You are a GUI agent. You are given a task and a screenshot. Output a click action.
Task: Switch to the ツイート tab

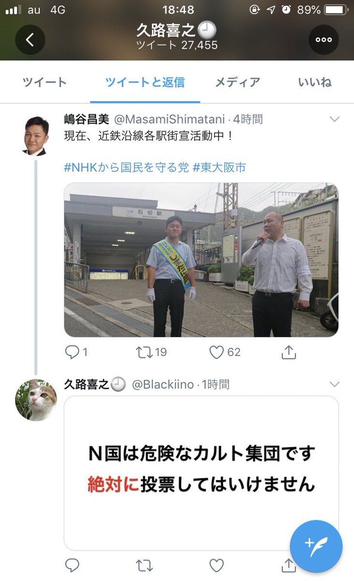(44, 82)
